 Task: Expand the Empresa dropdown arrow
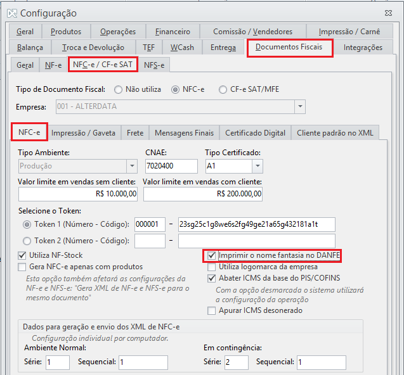click(x=300, y=106)
